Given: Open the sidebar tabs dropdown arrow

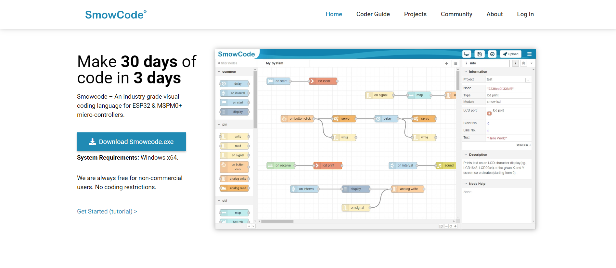Looking at the screenshot, I should click(532, 63).
